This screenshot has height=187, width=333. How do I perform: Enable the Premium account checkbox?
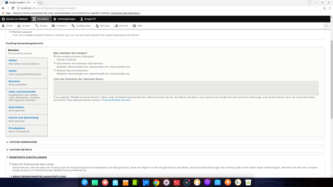click(x=10, y=32)
